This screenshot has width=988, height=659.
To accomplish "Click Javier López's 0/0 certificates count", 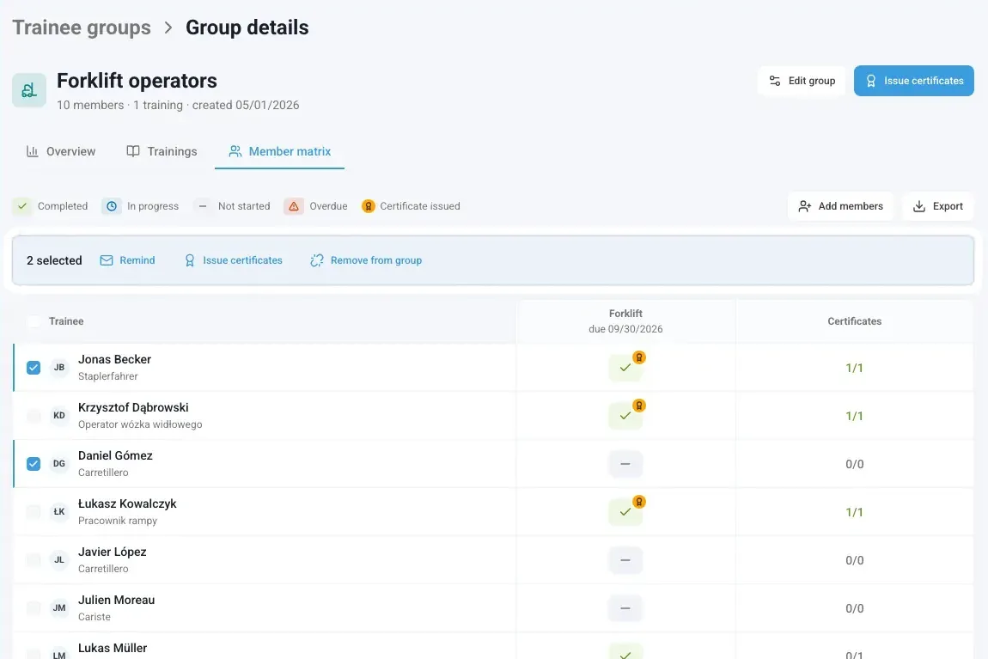I will coord(855,560).
